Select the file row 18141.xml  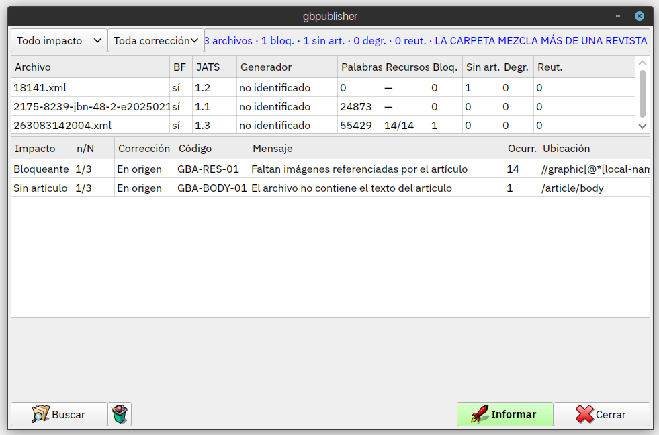point(322,87)
